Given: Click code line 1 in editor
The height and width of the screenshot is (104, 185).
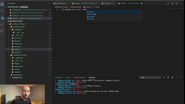Looking at the screenshot, I should point(74,10).
